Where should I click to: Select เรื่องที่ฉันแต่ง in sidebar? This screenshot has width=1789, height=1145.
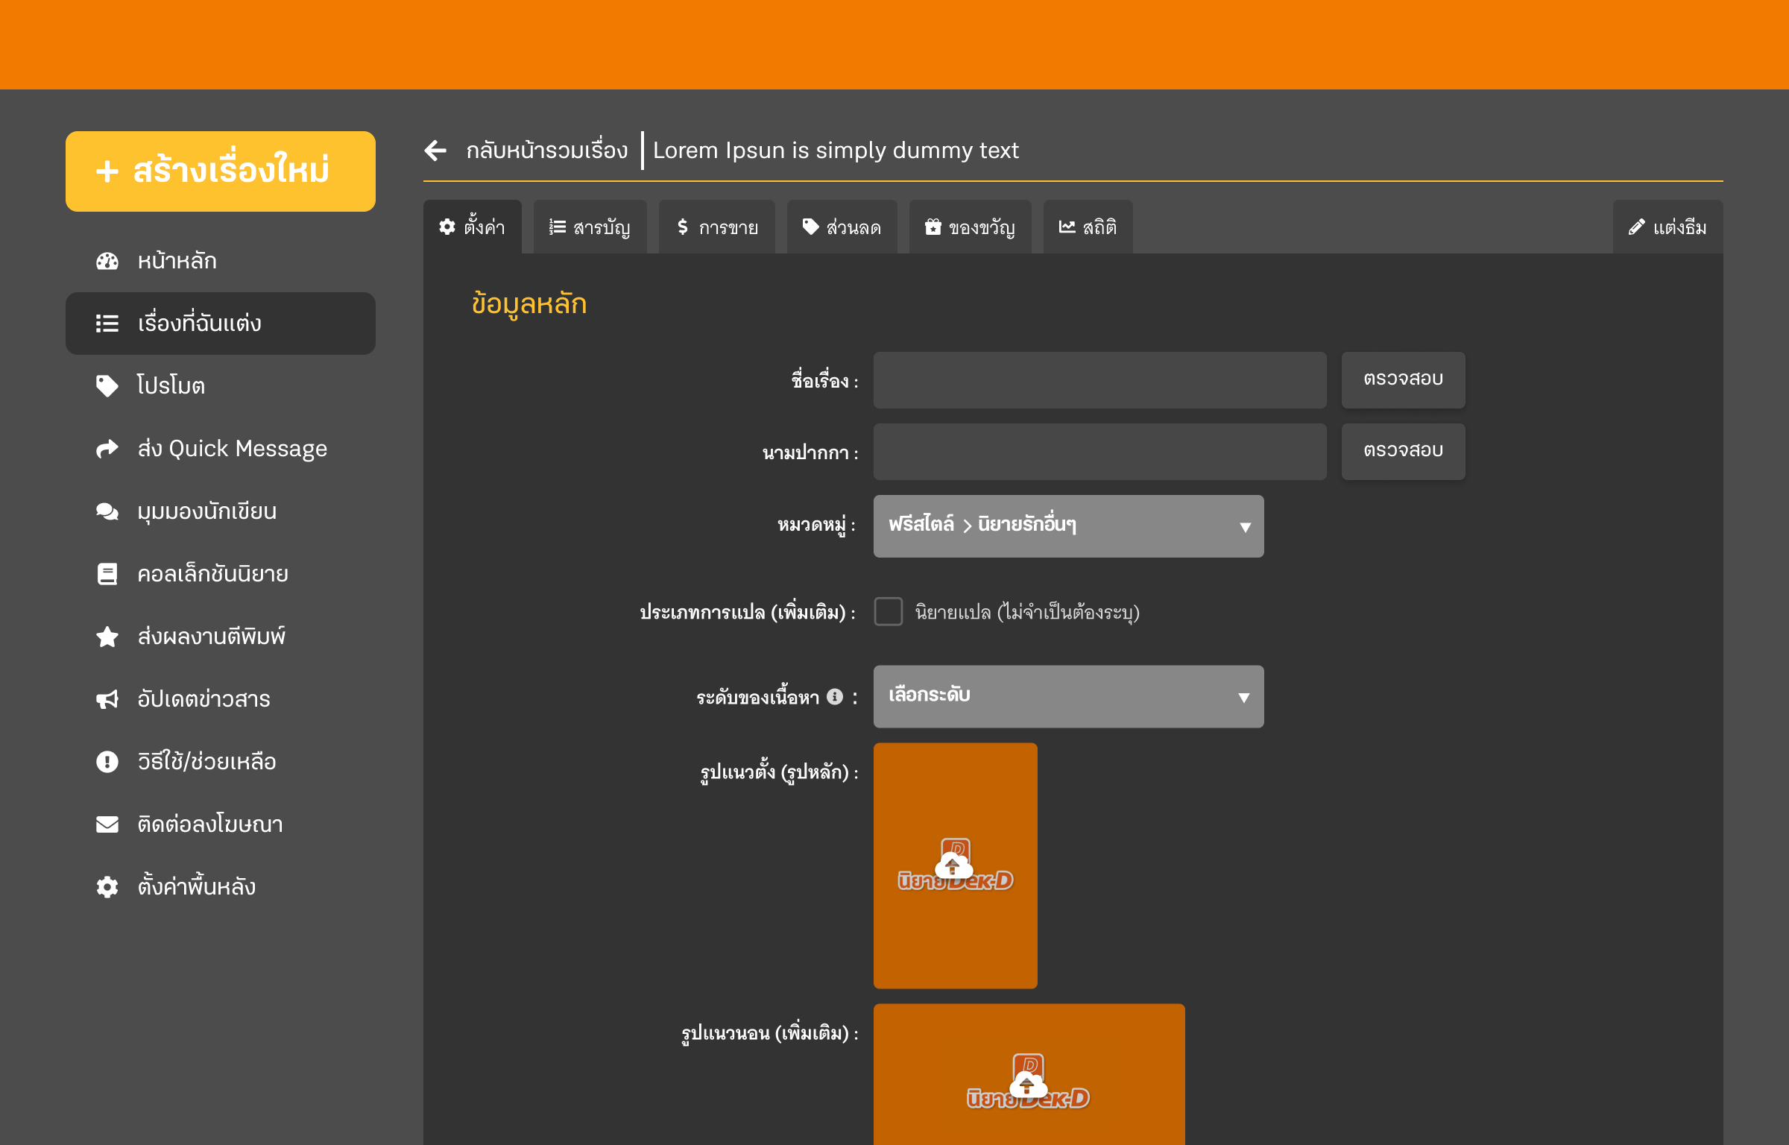[x=221, y=324]
